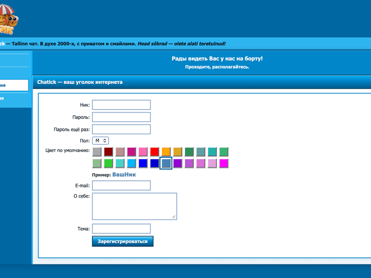Viewport: 371px width, 278px height.
Task: Click the О себе text area
Action: tap(134, 207)
